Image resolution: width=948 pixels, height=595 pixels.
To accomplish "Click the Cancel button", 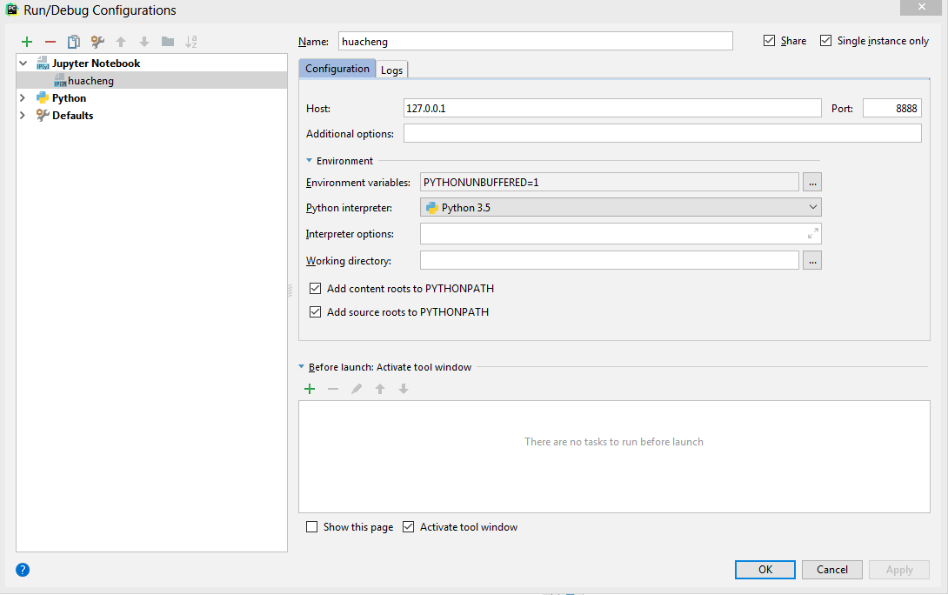I will [x=831, y=569].
